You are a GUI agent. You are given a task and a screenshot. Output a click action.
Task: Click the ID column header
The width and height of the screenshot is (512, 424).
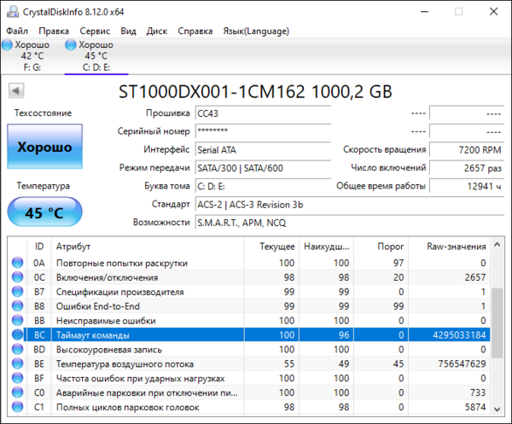pos(39,246)
